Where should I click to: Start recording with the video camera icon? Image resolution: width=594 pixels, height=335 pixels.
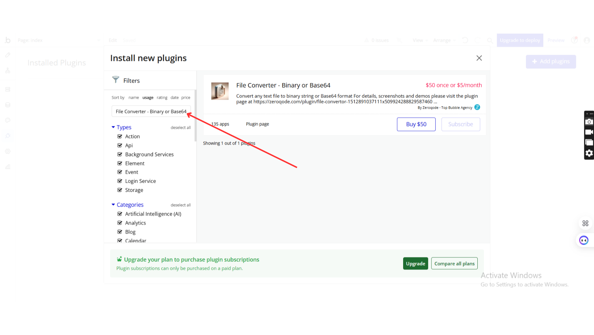(x=589, y=132)
